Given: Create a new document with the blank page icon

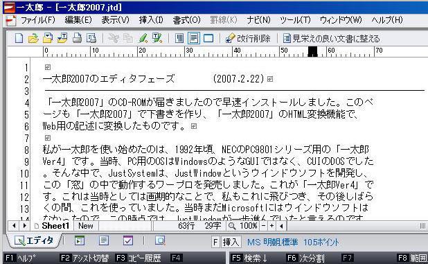Looking at the screenshot, I should [19, 38].
